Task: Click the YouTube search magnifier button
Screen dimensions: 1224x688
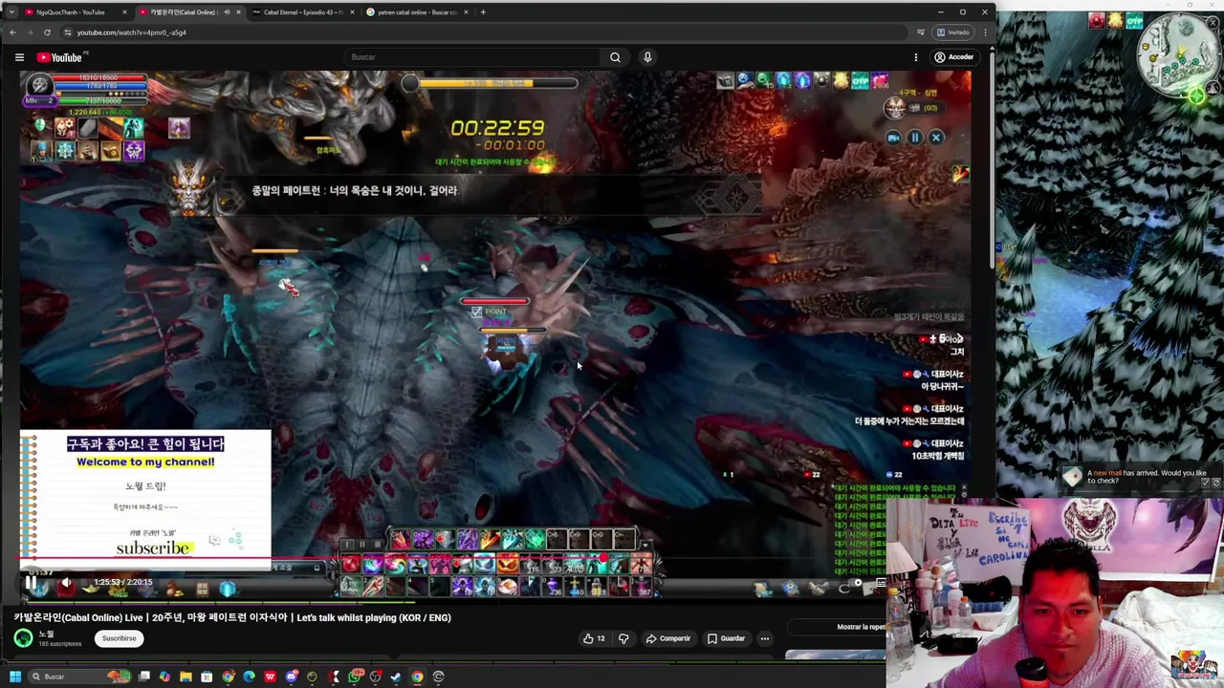Action: (615, 57)
